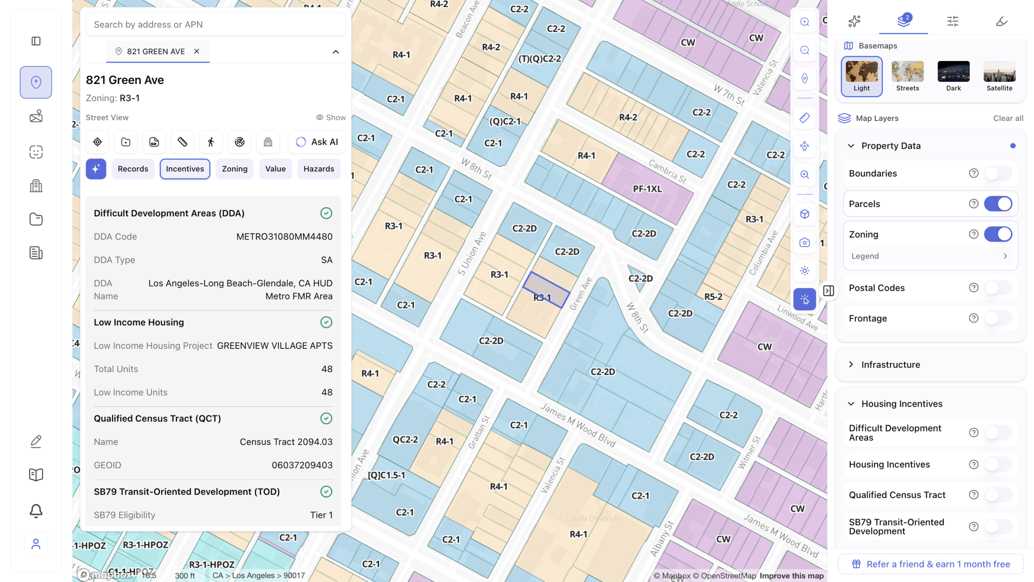The height and width of the screenshot is (582, 1034).
Task: Open the documents report icon in sidebar
Action: tap(36, 253)
